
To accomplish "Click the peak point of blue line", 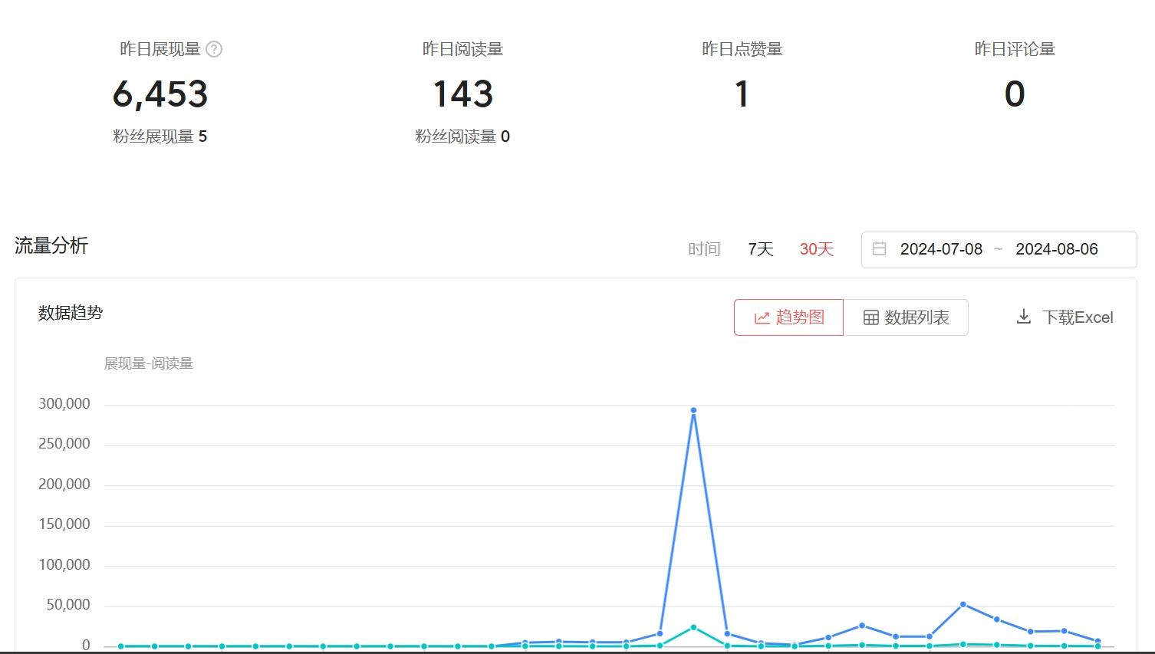I will [693, 410].
